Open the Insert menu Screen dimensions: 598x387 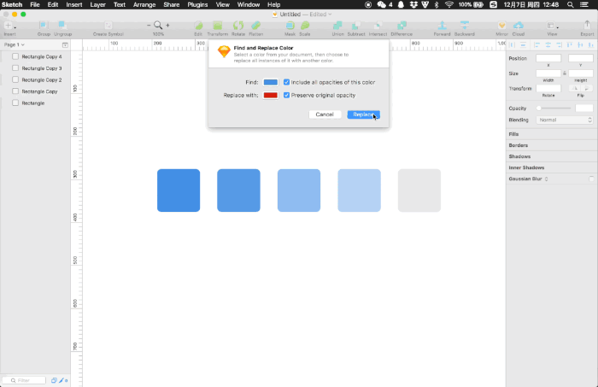point(74,4)
